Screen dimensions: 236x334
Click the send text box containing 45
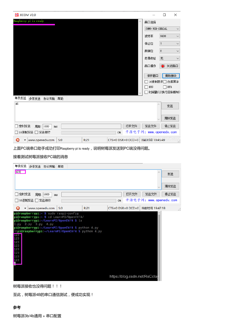click(x=86, y=112)
